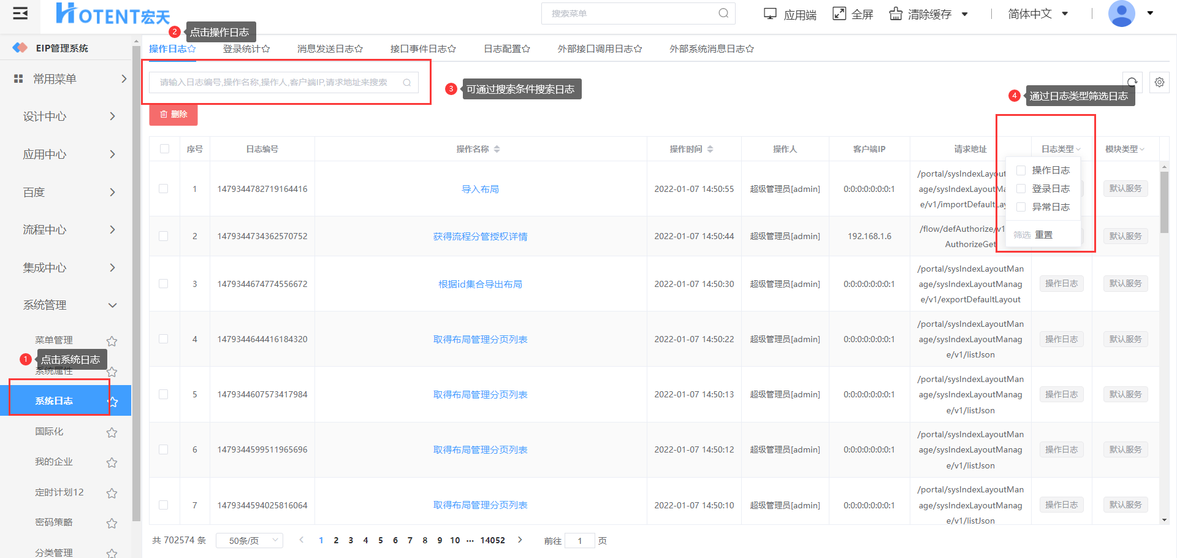Check the 操作日志 filter checkbox
The height and width of the screenshot is (558, 1177).
click(1021, 170)
